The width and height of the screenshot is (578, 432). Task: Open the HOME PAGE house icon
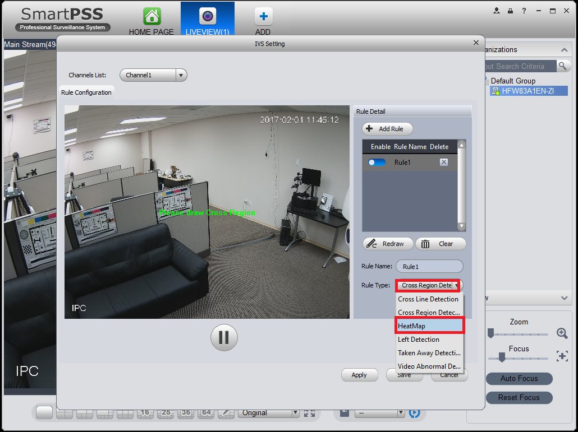[x=152, y=16]
